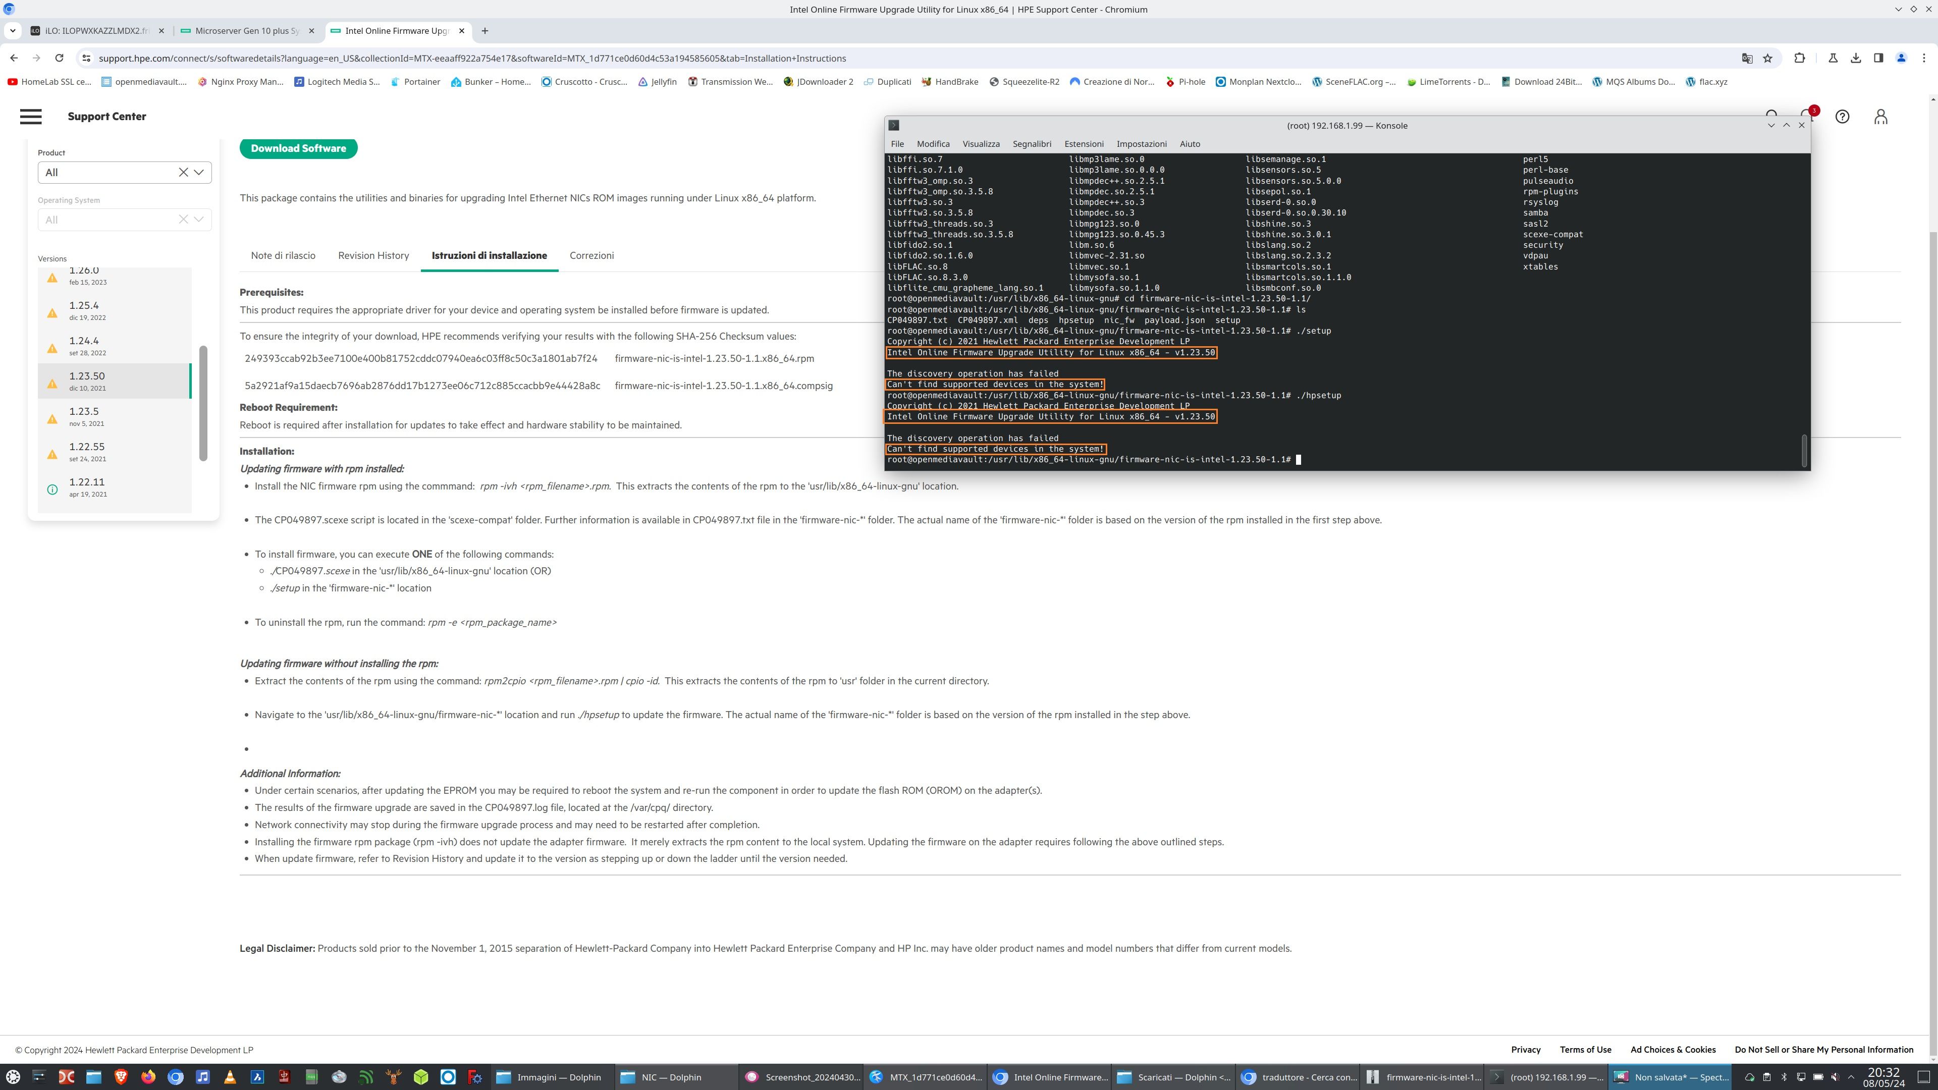Open Konsole Visualizza menu
1938x1090 pixels.
[x=980, y=144]
